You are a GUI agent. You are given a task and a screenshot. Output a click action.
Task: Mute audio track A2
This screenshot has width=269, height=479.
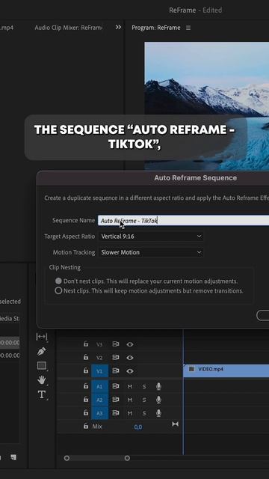click(130, 400)
